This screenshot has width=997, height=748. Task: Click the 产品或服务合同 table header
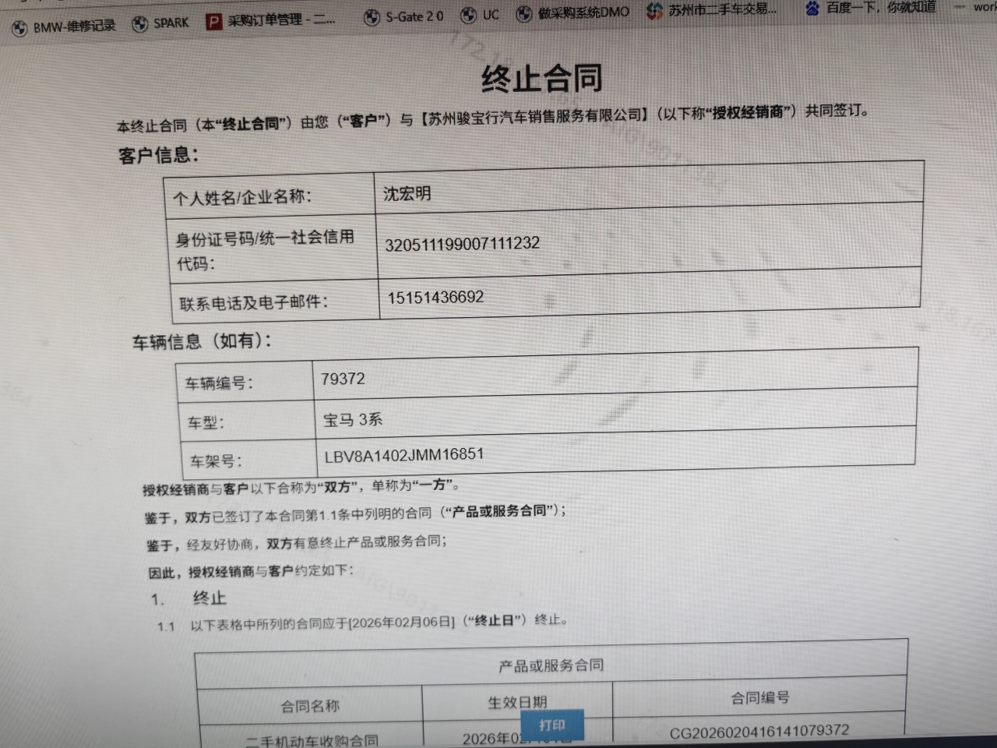click(551, 665)
